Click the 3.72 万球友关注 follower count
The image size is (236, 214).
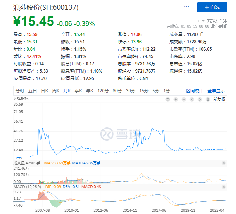tap(212, 21)
